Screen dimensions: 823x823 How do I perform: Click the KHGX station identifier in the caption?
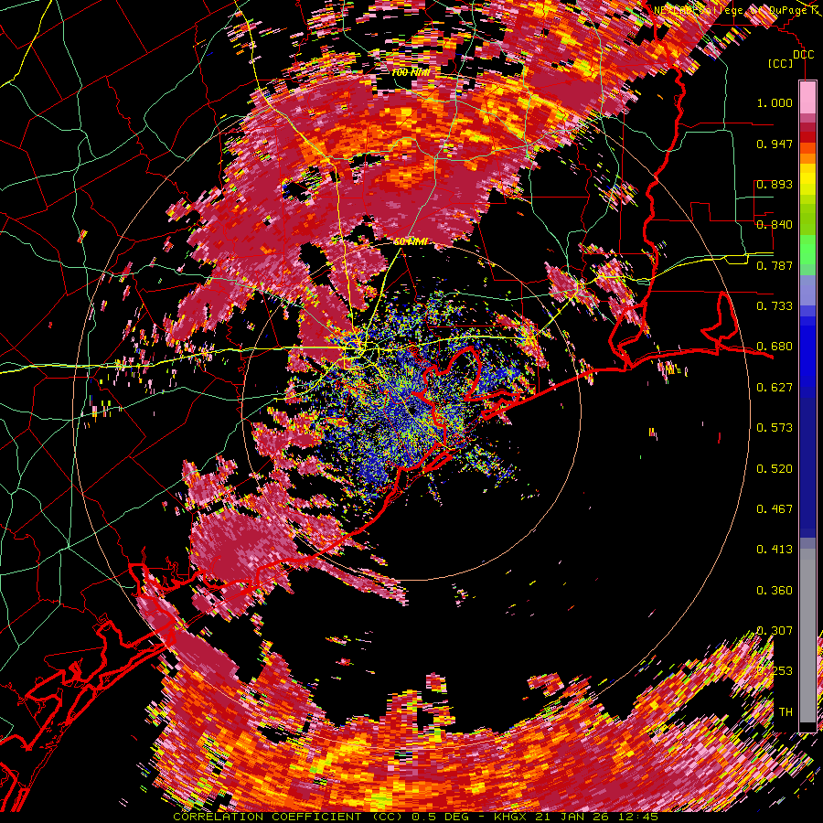(x=510, y=817)
